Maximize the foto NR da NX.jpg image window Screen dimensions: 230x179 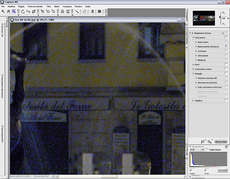[183, 20]
